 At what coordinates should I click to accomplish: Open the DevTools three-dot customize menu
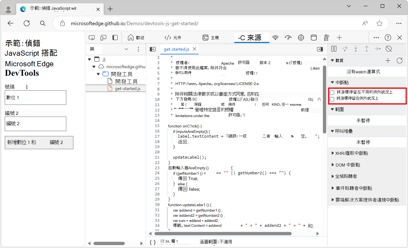pyautogui.click(x=376, y=37)
